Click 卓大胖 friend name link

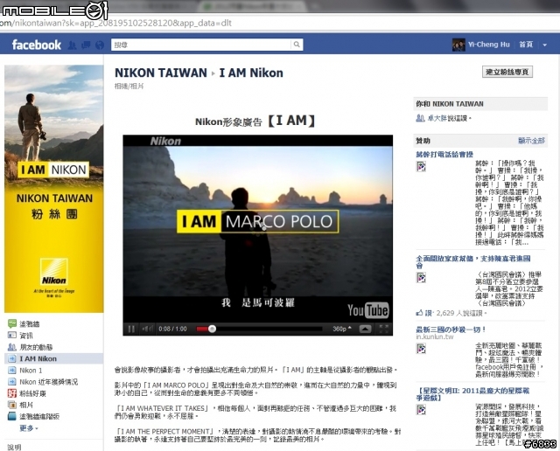coord(437,118)
